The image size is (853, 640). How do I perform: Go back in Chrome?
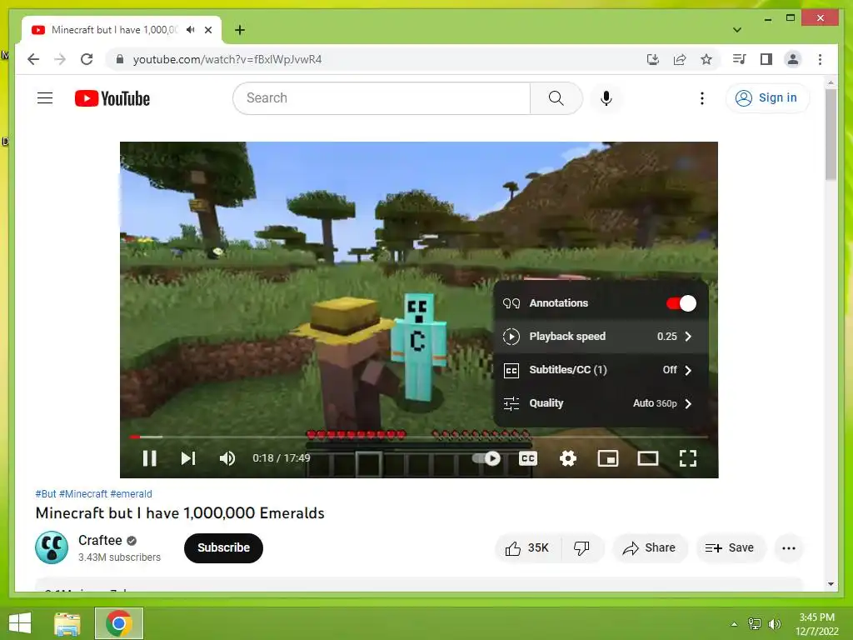pos(33,59)
